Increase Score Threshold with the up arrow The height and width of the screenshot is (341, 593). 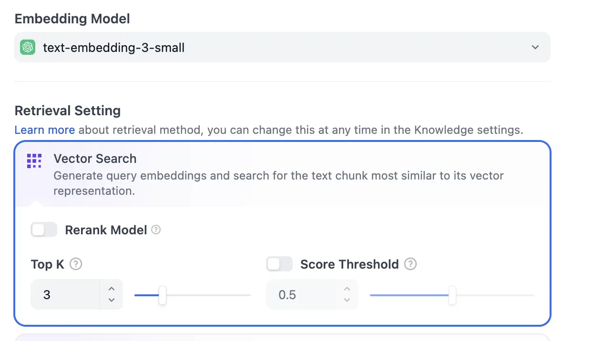(x=347, y=288)
